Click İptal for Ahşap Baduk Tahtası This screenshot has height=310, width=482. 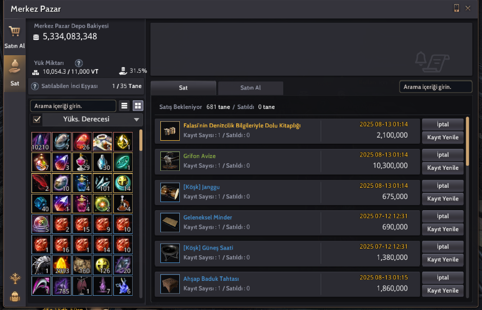point(443,277)
